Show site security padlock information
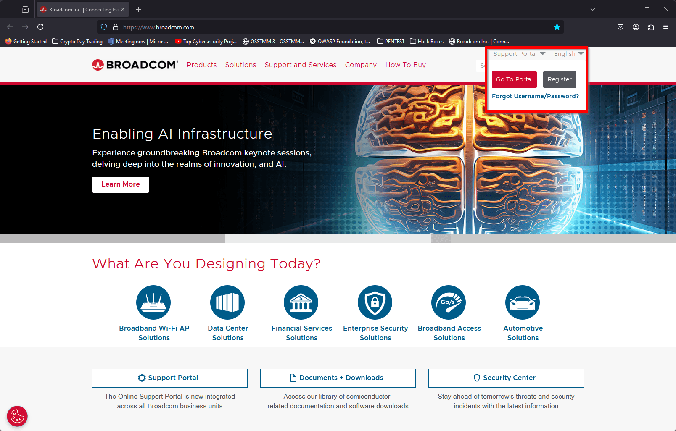Viewport: 676px width, 431px height. 116,27
